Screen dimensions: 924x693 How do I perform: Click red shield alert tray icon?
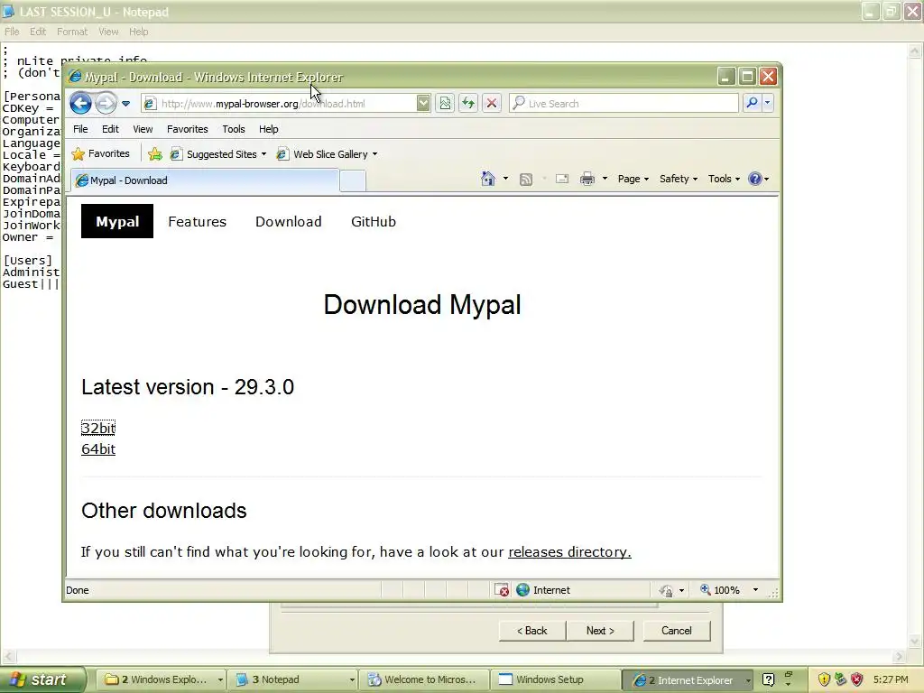pyautogui.click(x=856, y=679)
